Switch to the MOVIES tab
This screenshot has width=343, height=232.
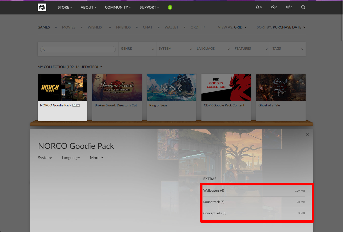pos(69,27)
